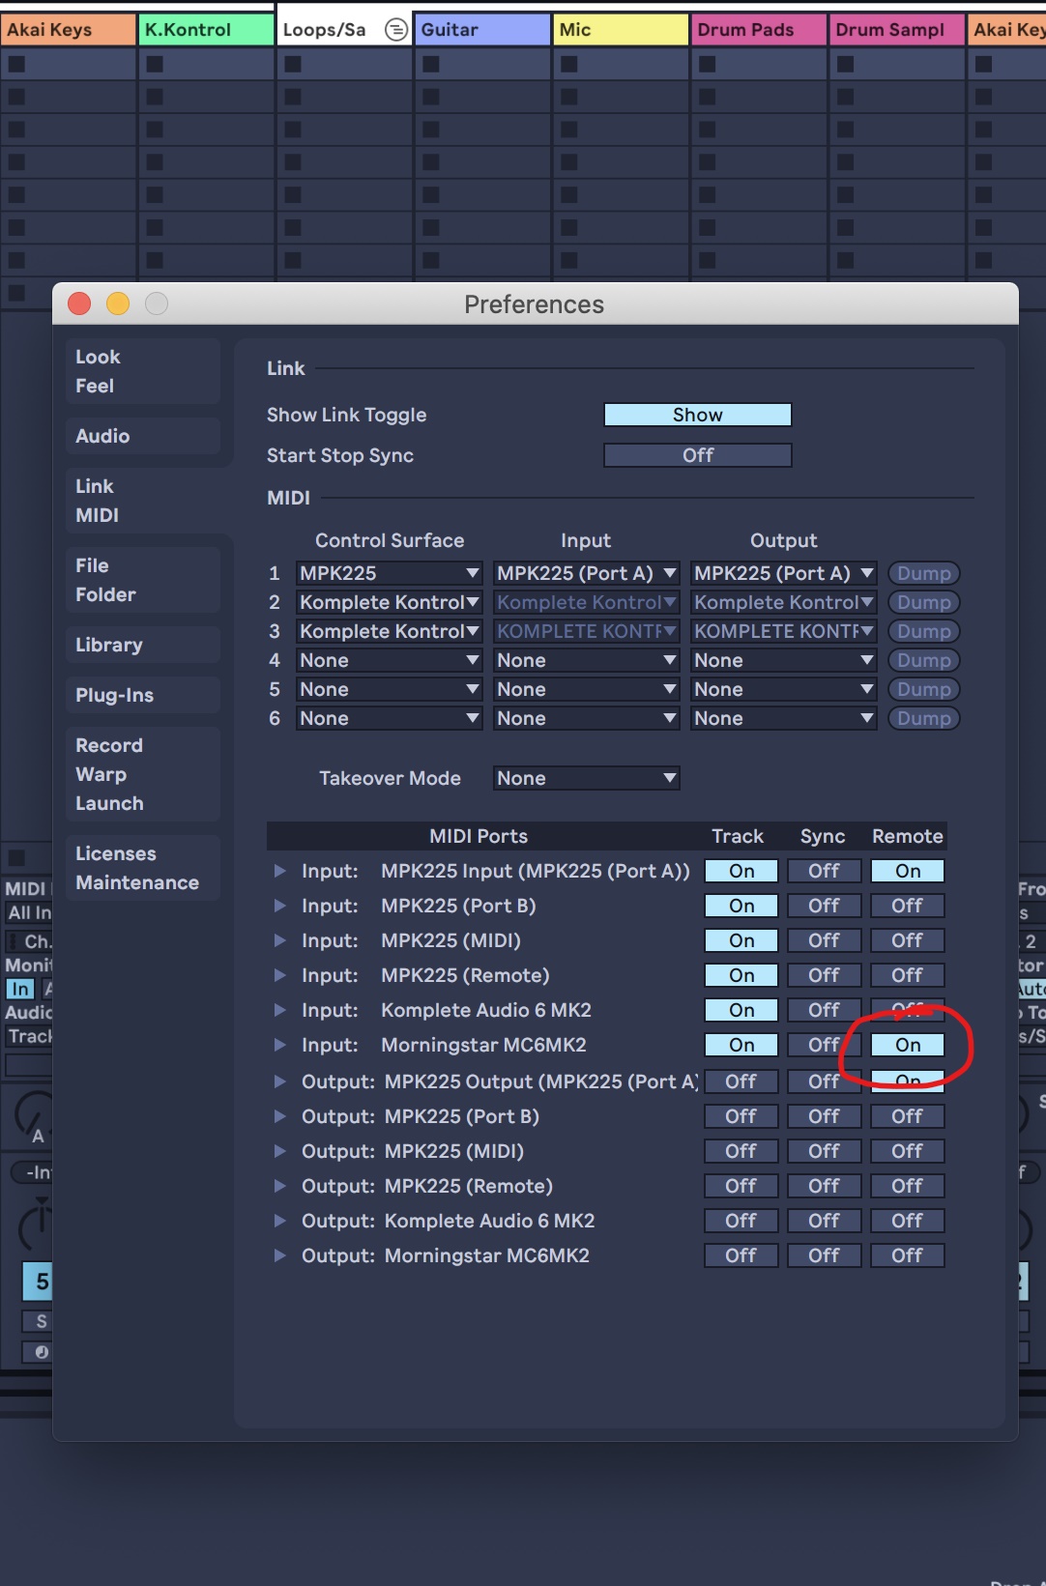Expand input MPK225 (Port B) row
This screenshot has width=1046, height=1586.
coord(279,906)
